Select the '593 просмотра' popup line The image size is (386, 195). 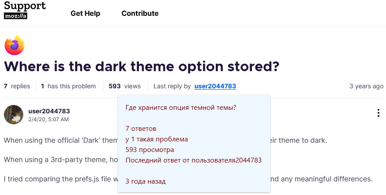[x=149, y=150]
